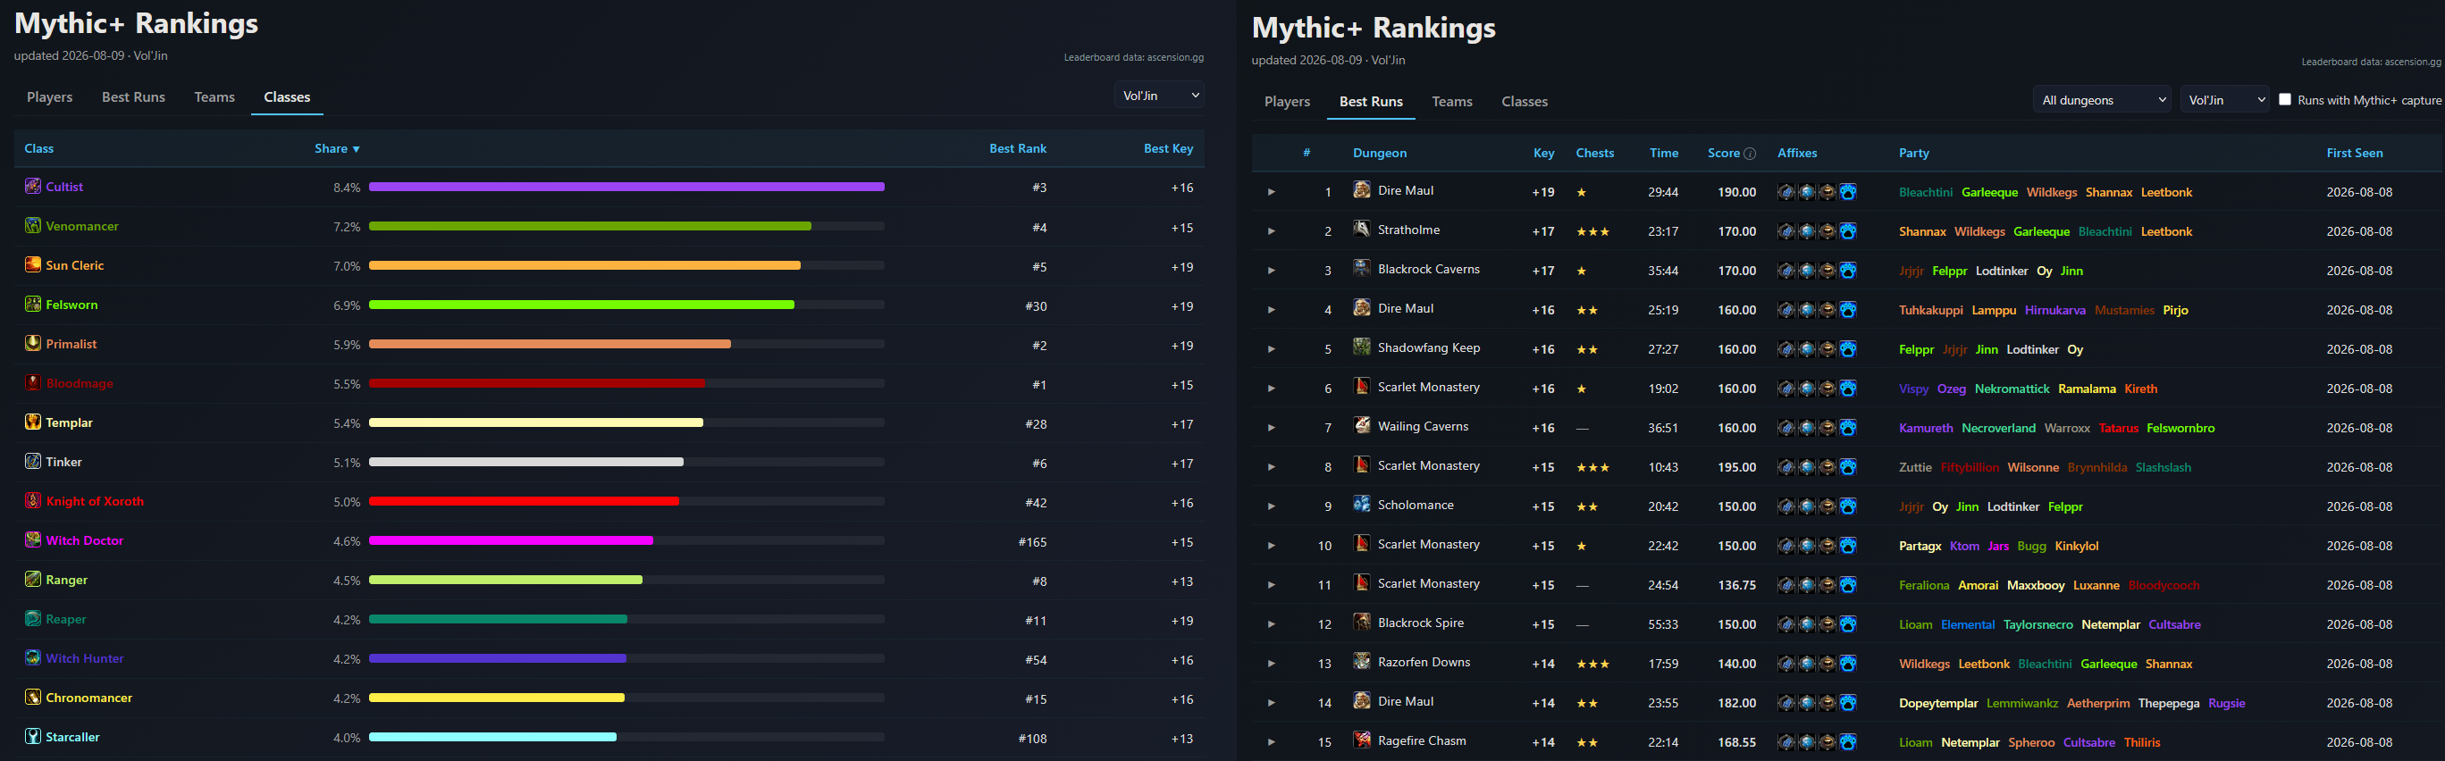Click the Templar class icon
2445x761 pixels.
tap(33, 422)
